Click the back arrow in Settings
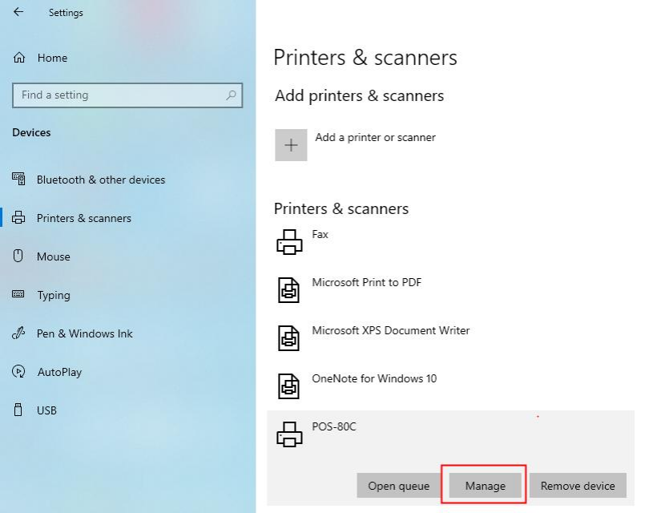 18,12
